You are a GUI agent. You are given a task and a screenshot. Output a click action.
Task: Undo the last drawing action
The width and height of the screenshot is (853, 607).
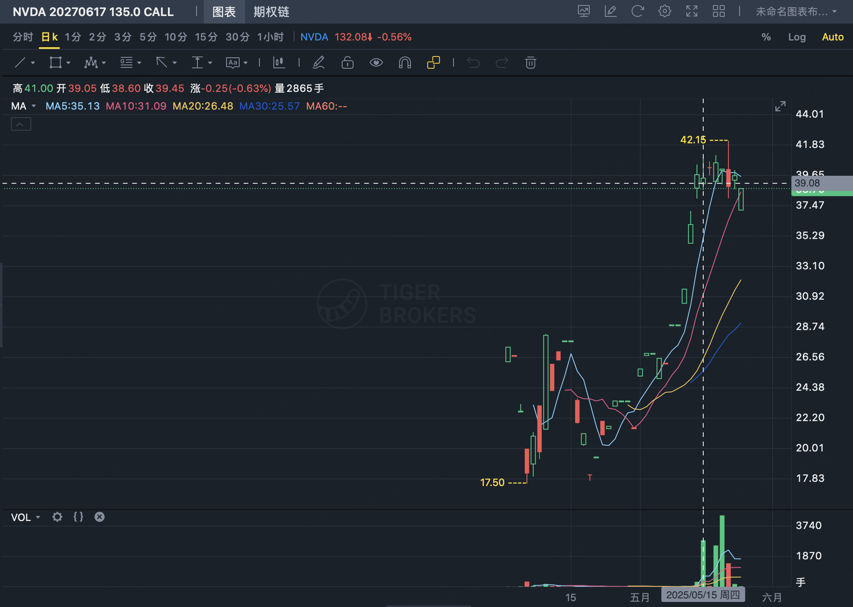pos(473,63)
